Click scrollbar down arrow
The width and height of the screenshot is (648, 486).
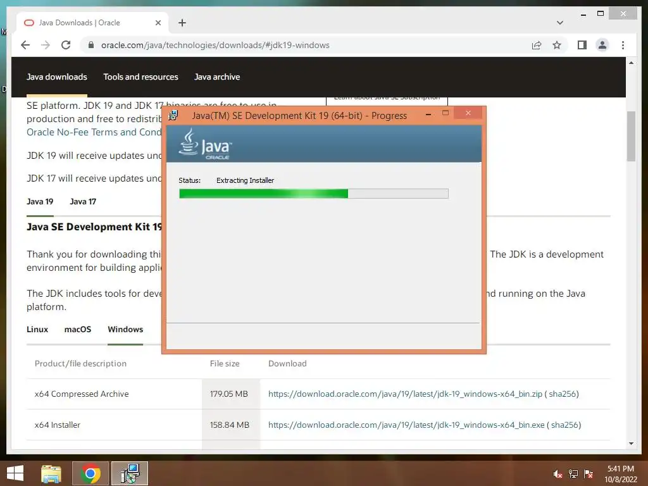tap(631, 444)
